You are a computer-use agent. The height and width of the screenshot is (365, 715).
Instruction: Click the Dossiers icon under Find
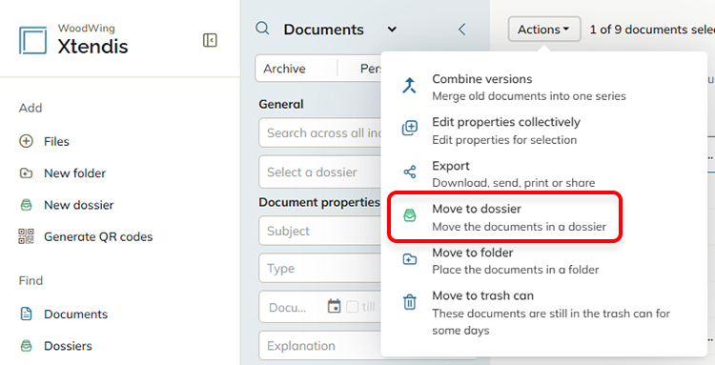coord(26,346)
